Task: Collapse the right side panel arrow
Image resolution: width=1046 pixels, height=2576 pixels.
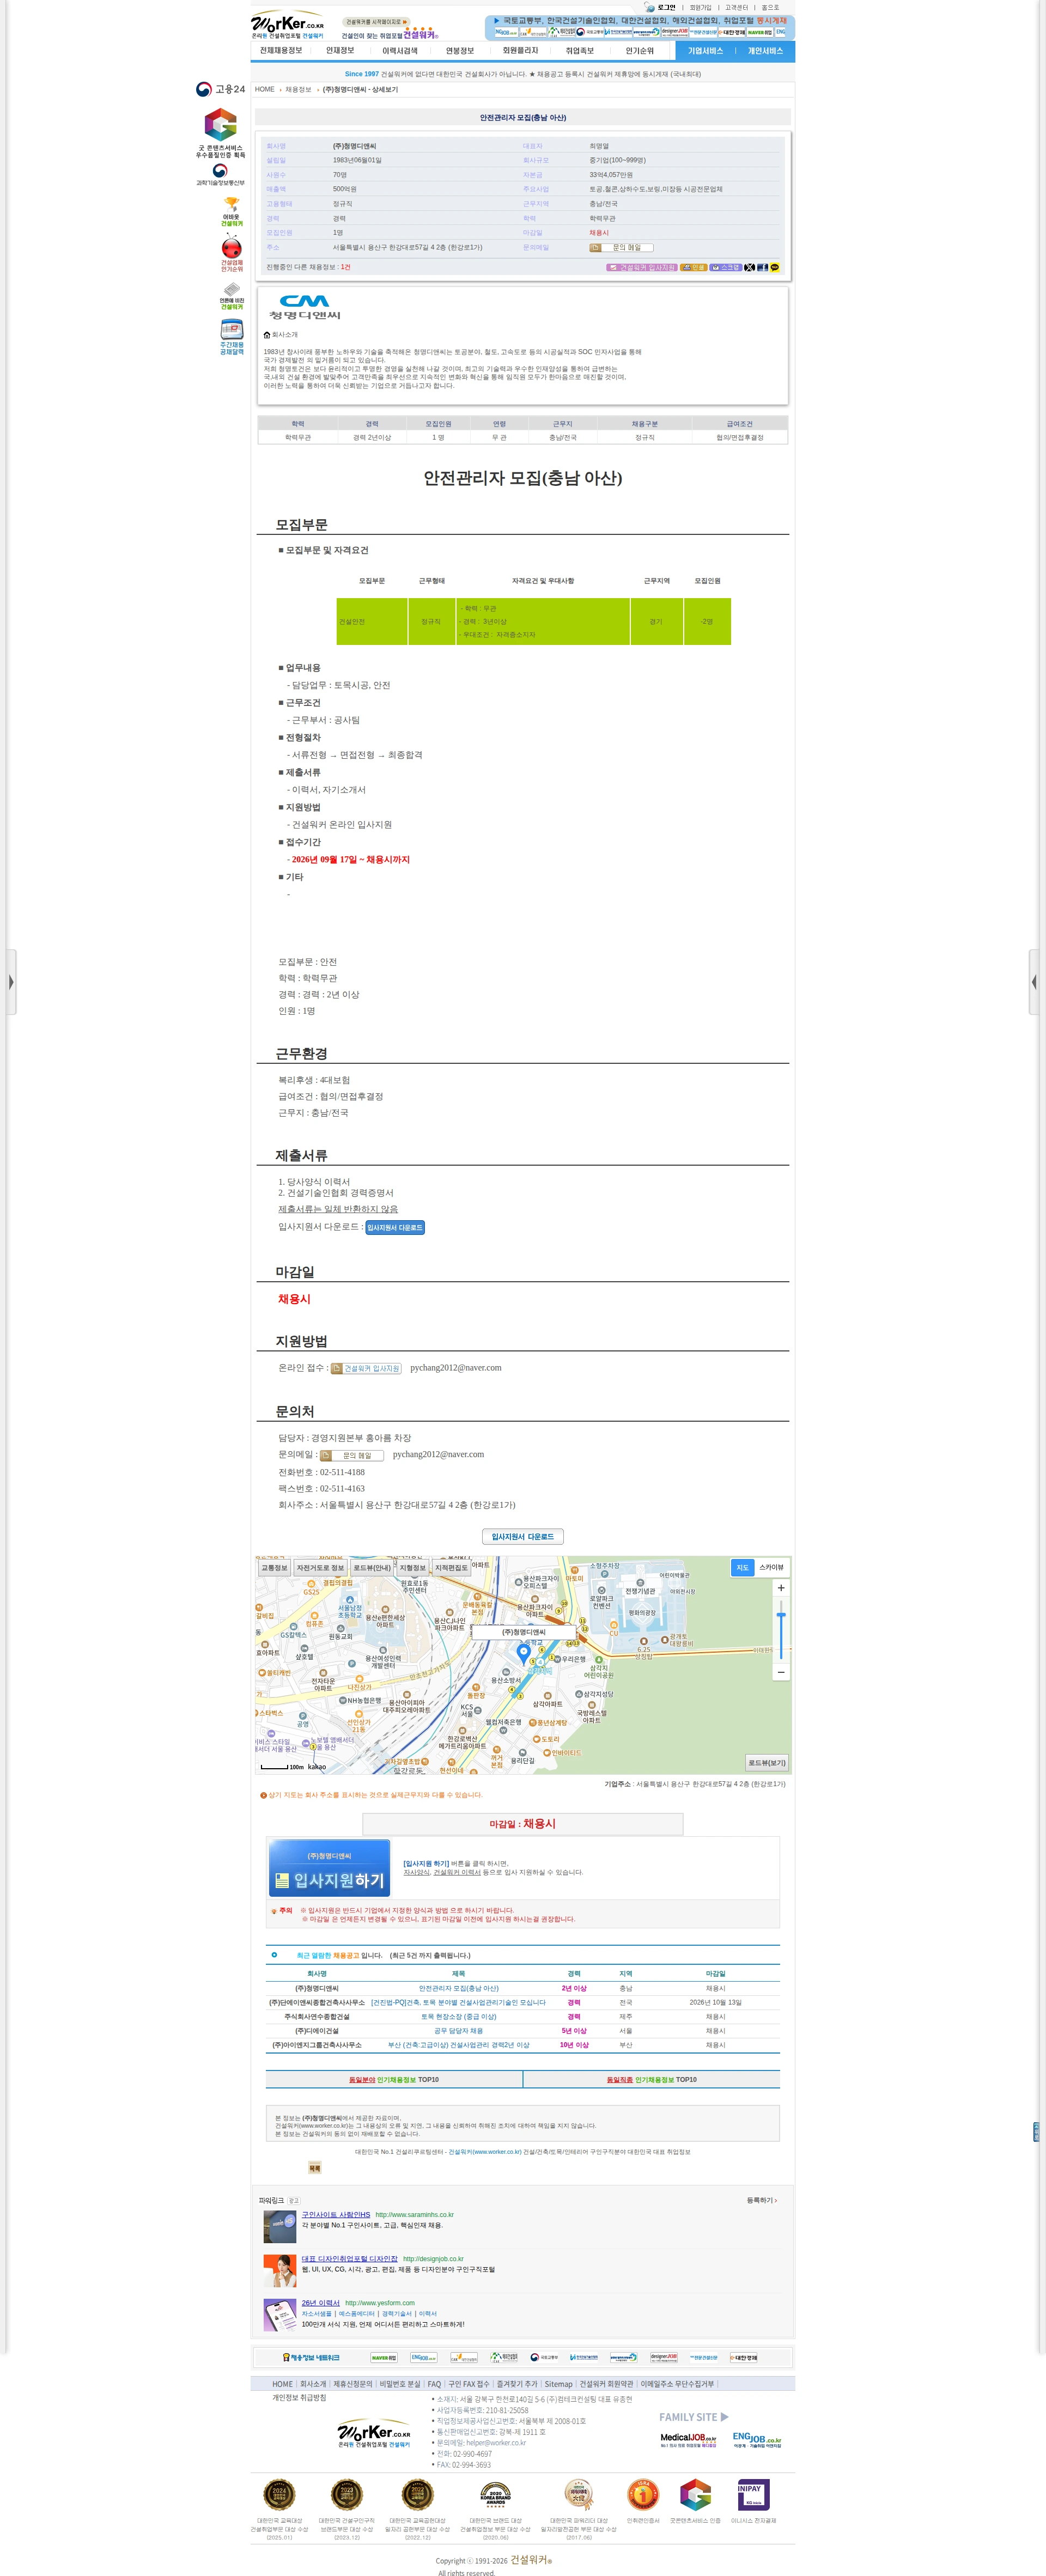Action: [x=1035, y=982]
